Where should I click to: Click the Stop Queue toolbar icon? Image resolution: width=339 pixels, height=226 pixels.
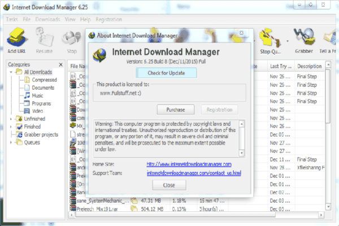pos(271,41)
